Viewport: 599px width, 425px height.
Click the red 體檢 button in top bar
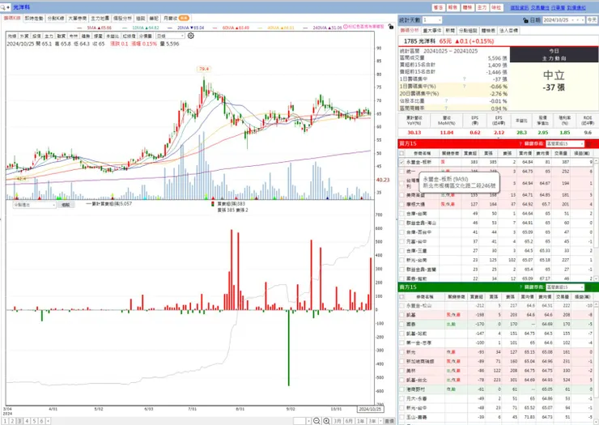(x=467, y=7)
